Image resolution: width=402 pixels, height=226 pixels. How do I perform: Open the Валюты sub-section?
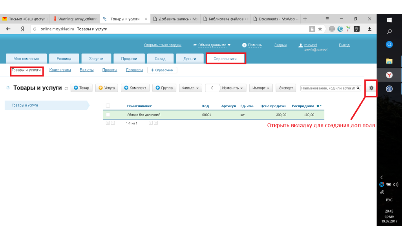click(87, 70)
